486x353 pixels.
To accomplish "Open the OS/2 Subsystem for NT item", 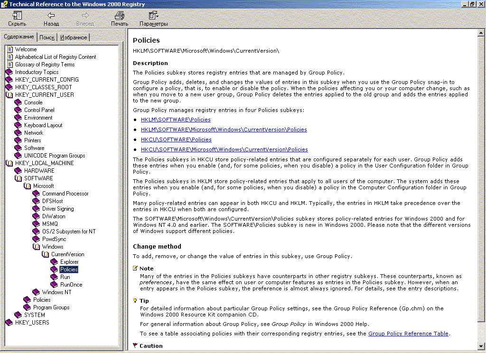I will pos(69,232).
